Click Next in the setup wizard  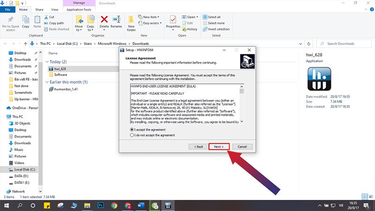pyautogui.click(x=219, y=147)
